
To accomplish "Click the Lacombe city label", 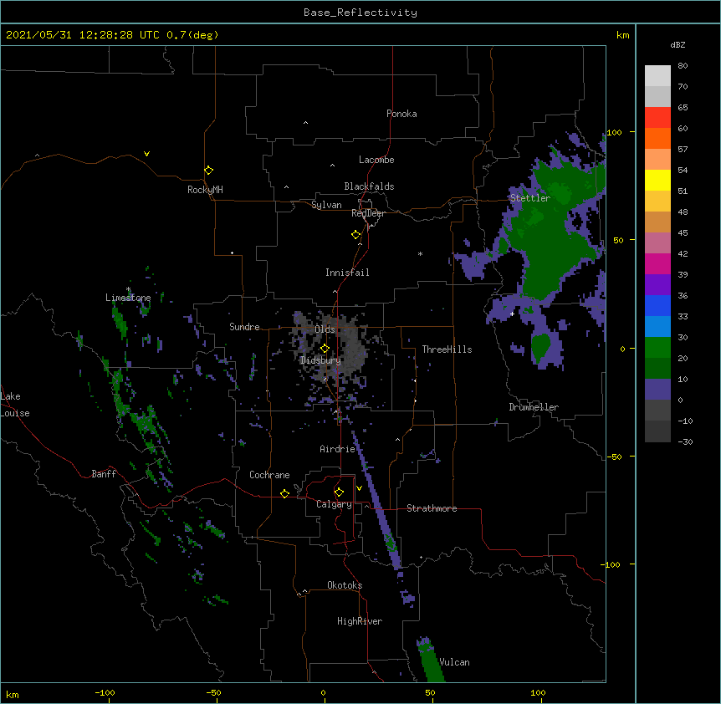I will coord(376,160).
